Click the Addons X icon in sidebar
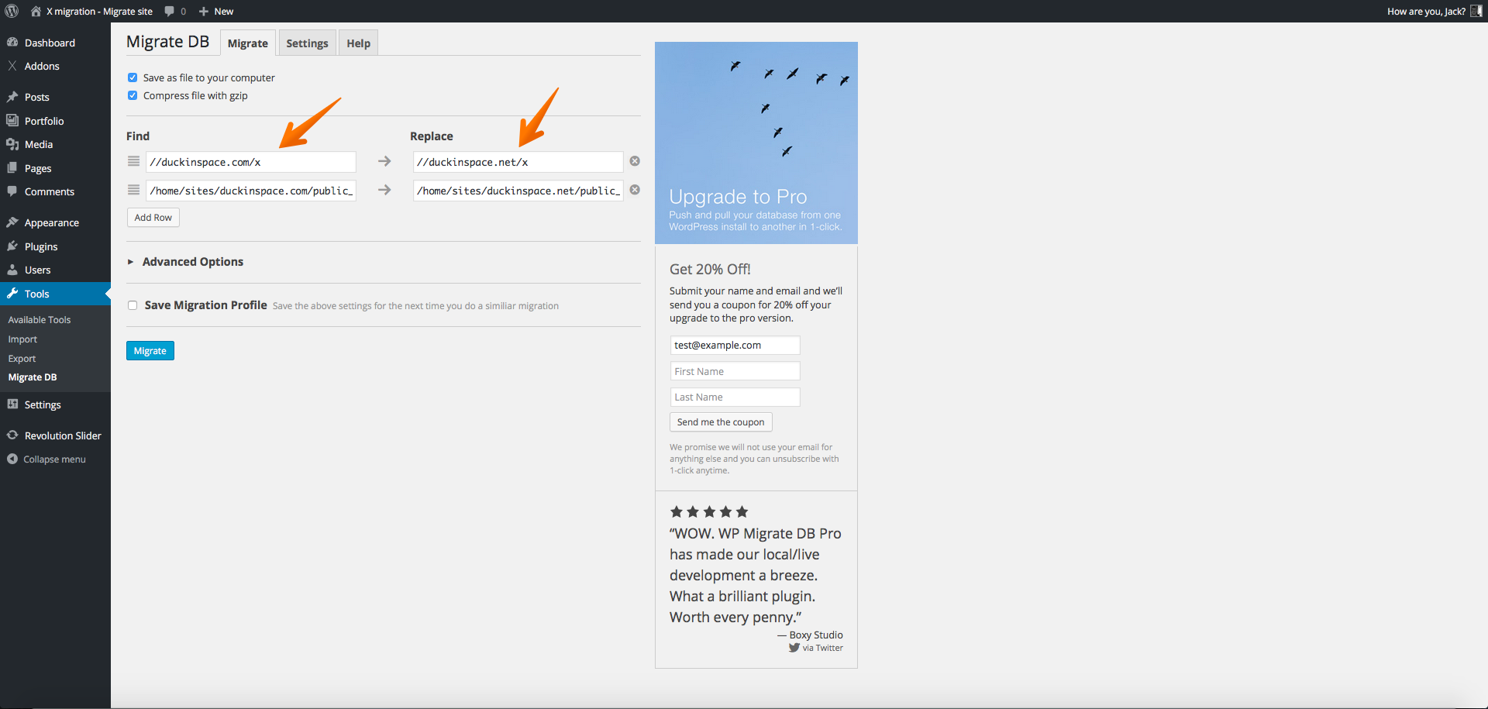Screen dimensions: 1488x709 [12, 66]
